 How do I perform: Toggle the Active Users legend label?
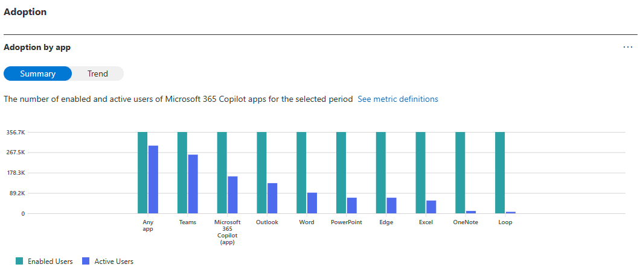pyautogui.click(x=114, y=262)
